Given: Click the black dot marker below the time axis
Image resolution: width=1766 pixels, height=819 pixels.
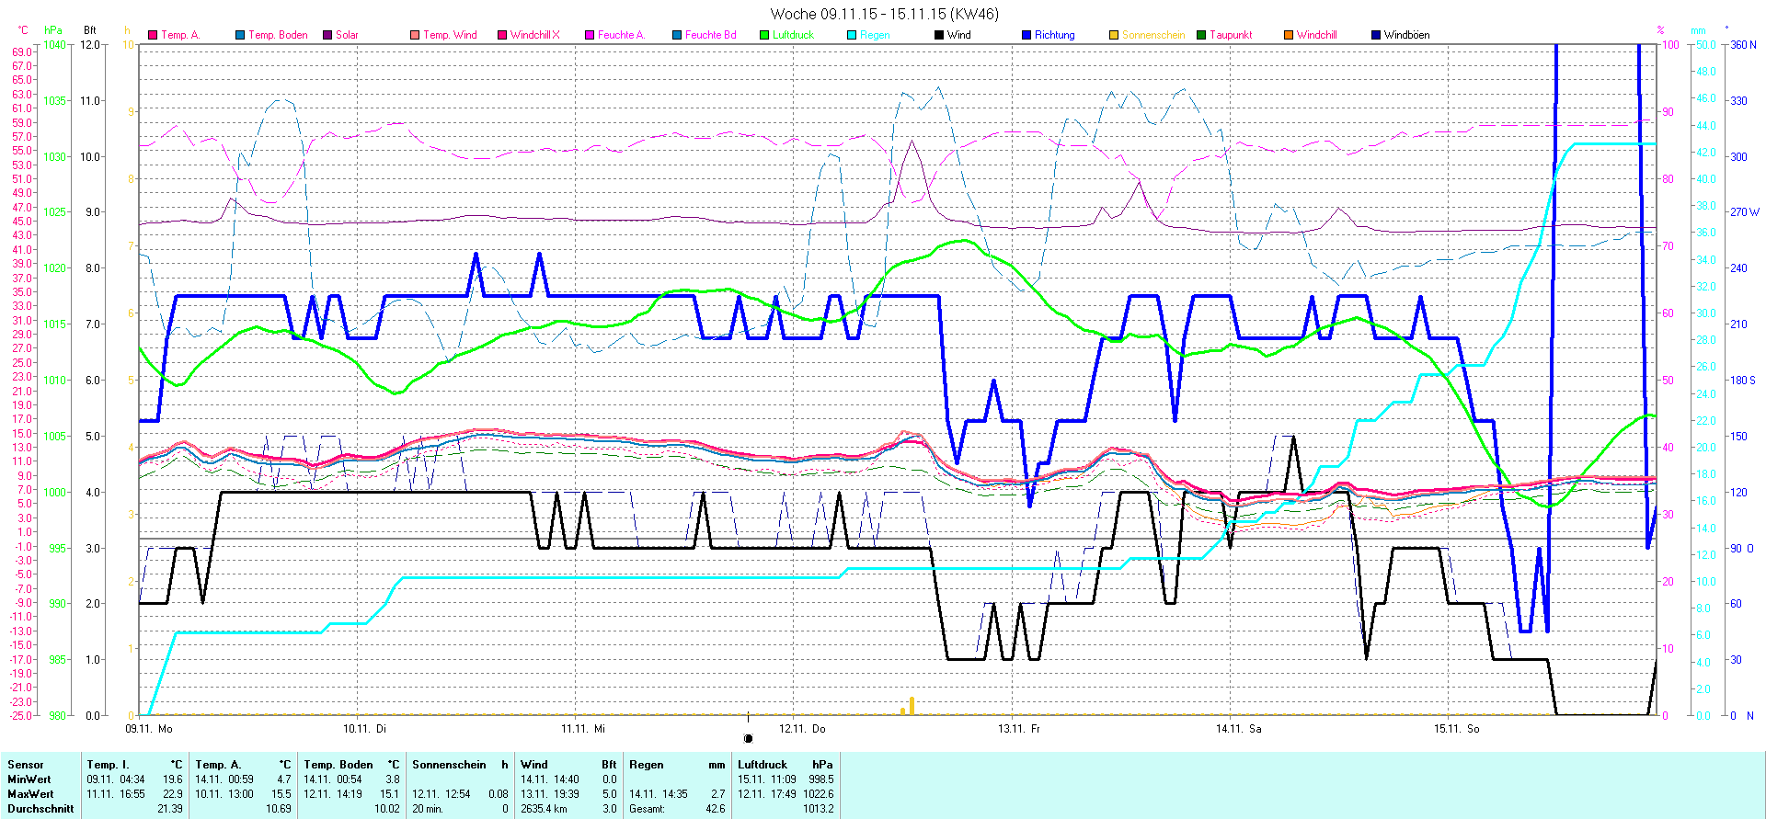Looking at the screenshot, I should pos(748,738).
